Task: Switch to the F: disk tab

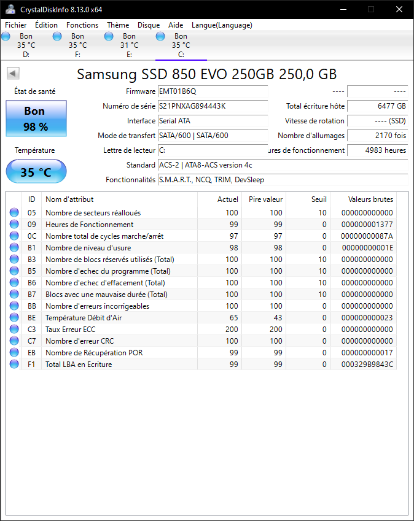Action: click(x=77, y=45)
